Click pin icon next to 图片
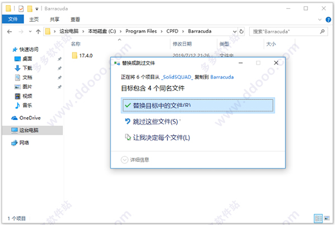The width and height of the screenshot is (336, 225). tap(59, 87)
